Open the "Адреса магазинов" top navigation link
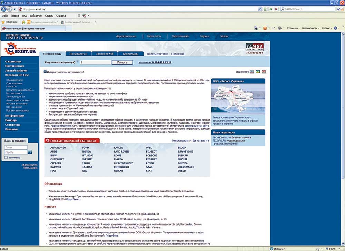Image resolution: width=345 pixels, height=251 pixels. [126, 36]
